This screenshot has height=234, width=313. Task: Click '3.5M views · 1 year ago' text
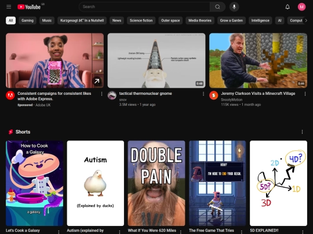pos(137,105)
